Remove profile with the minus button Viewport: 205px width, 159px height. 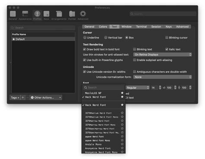pos(27,97)
